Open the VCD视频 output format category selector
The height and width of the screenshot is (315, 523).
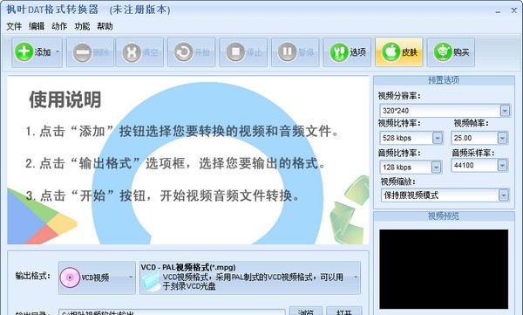pos(97,277)
